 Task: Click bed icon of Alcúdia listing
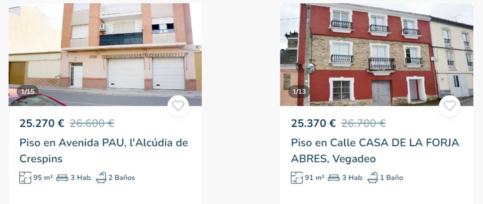click(x=62, y=177)
